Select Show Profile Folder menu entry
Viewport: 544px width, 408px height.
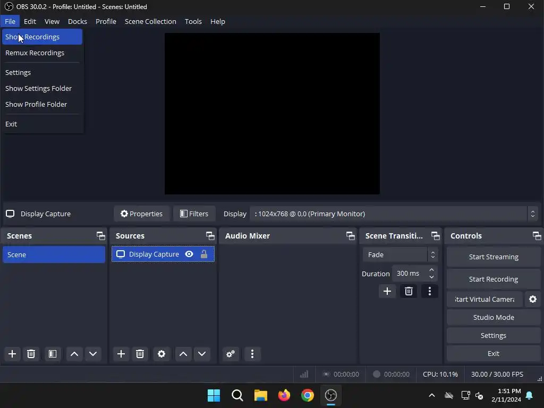(42, 105)
